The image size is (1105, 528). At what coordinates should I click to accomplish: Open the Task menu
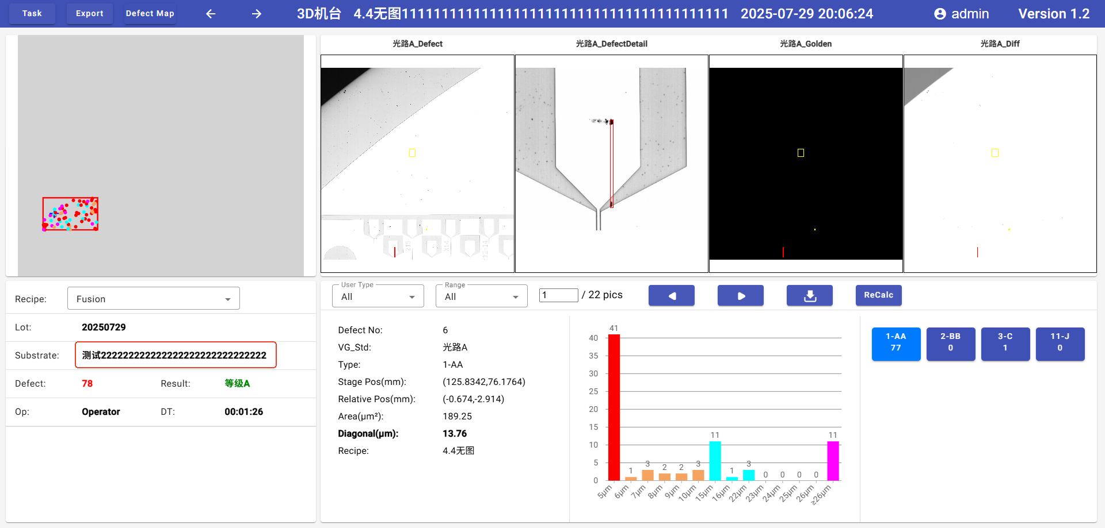(x=32, y=14)
